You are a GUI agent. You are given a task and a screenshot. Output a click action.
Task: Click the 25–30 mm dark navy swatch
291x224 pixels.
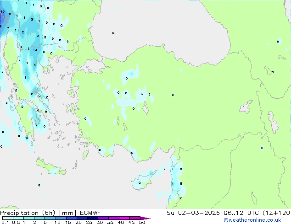click(93, 218)
